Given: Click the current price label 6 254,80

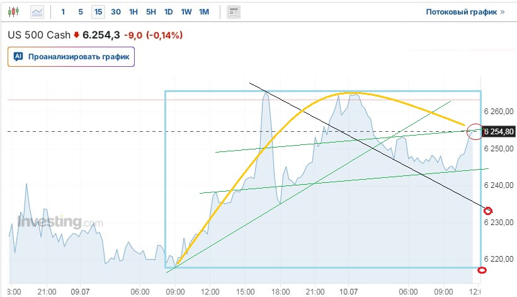Looking at the screenshot, I should coord(499,131).
